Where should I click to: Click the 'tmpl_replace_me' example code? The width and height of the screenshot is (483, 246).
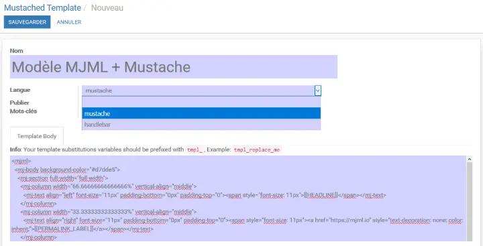tap(256, 150)
